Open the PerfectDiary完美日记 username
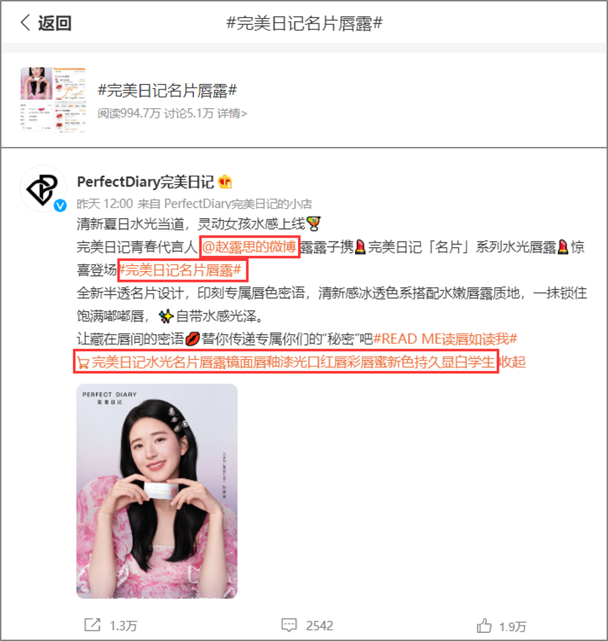Image resolution: width=608 pixels, height=641 pixels. coord(145,182)
